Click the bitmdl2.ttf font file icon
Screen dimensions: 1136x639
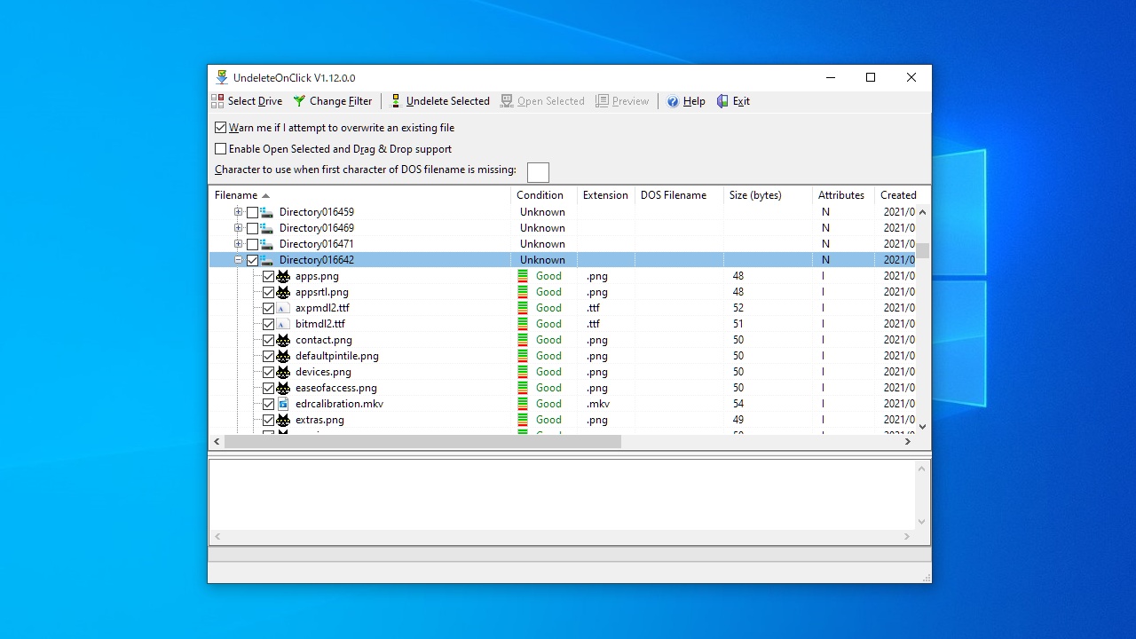283,324
